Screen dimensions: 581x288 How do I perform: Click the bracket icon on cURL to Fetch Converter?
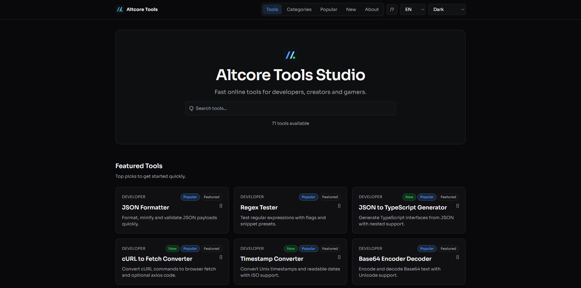click(x=220, y=257)
